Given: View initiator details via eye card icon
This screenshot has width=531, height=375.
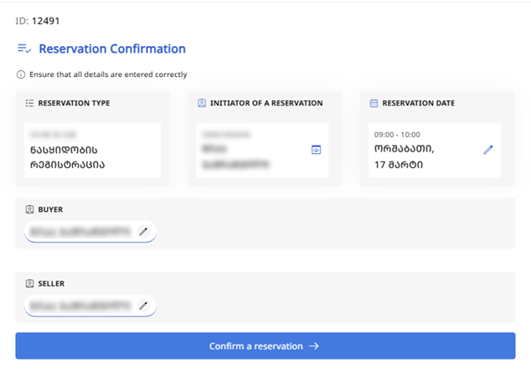Looking at the screenshot, I should point(316,150).
